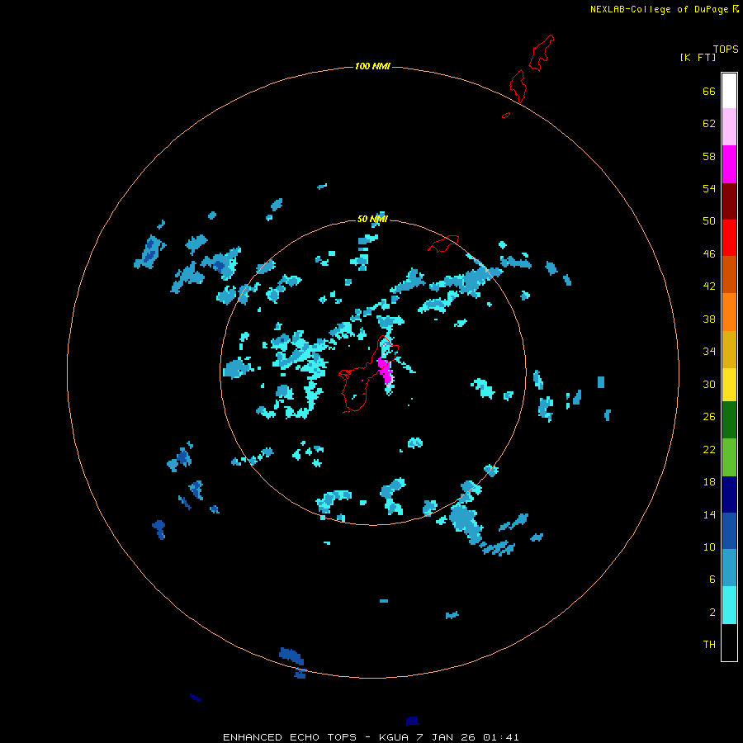Select the bright orange legend swatch

[x=729, y=312]
